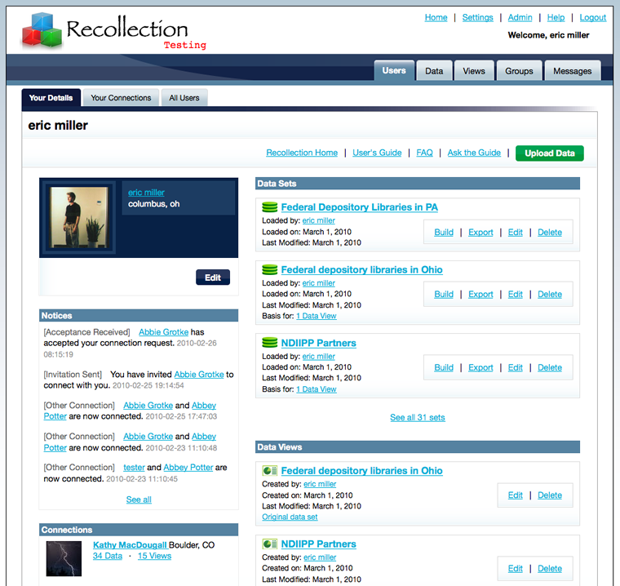Open the 1 Data View link for the Ohio dataset
The image size is (620, 586).
coord(317,316)
